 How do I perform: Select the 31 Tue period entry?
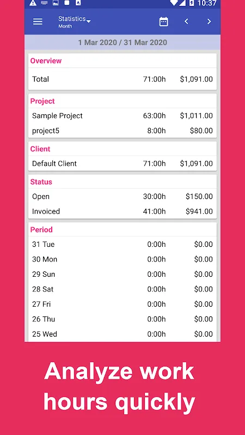click(x=122, y=244)
